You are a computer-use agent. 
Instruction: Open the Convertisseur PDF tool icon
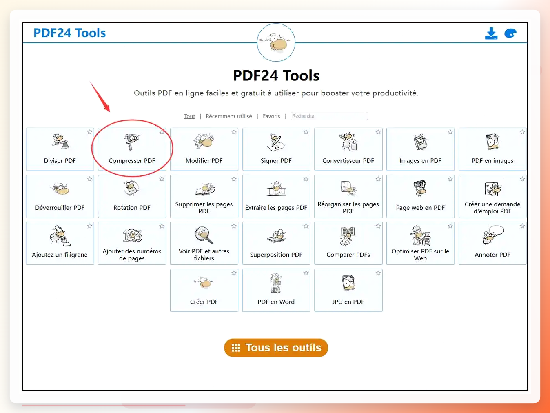348,141
